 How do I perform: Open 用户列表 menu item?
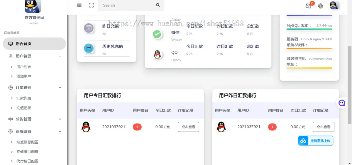[x=24, y=67]
